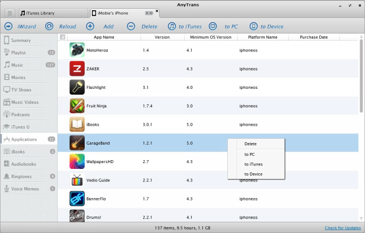
Task: Select the Drums! app row
Action: pos(208,215)
